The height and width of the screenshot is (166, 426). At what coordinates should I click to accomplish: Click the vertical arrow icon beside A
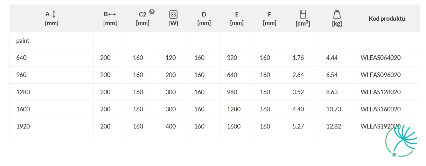54,14
